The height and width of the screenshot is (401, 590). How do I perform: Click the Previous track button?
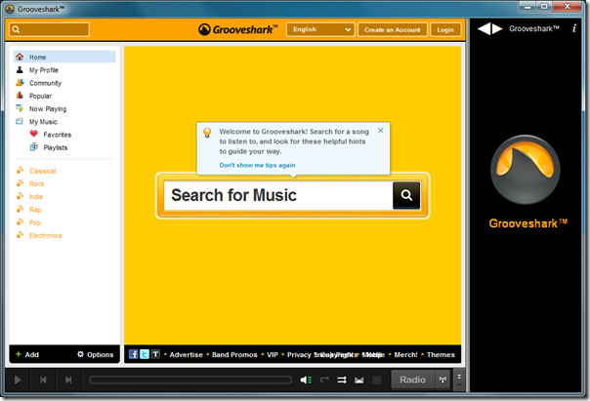43,380
